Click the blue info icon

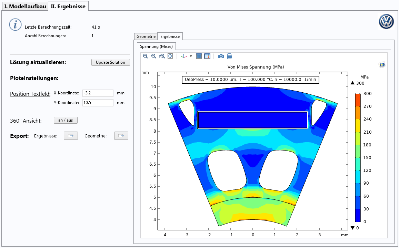(15, 25)
